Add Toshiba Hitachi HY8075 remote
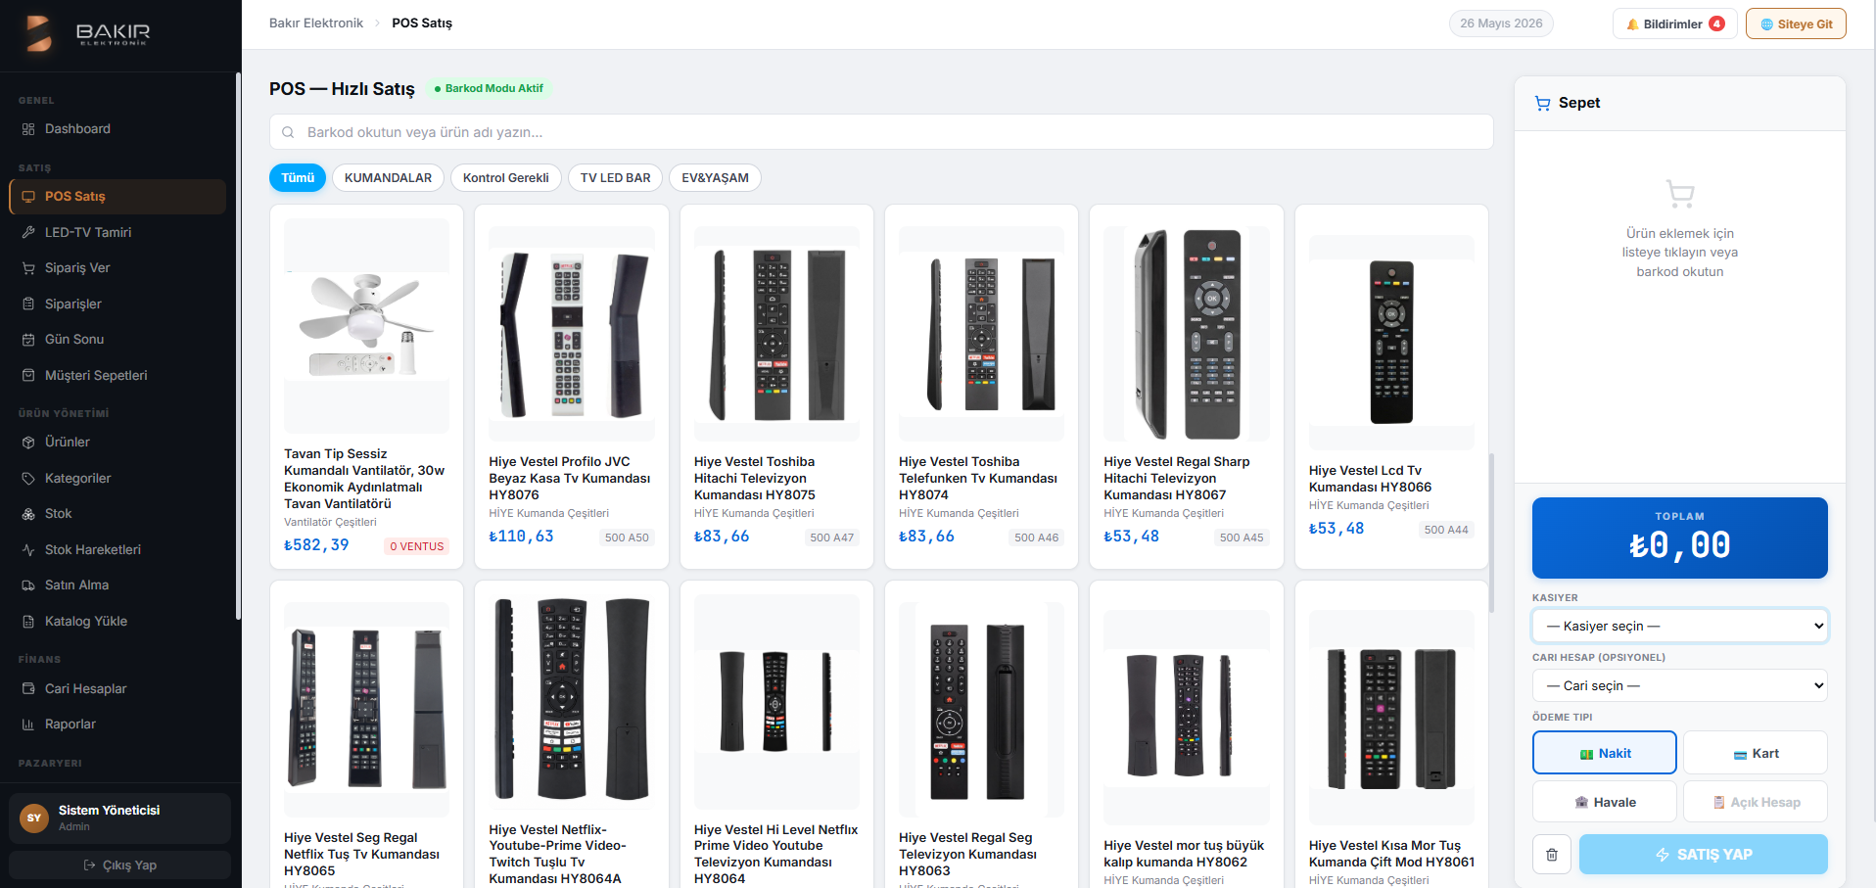1876x888 pixels. point(776,387)
